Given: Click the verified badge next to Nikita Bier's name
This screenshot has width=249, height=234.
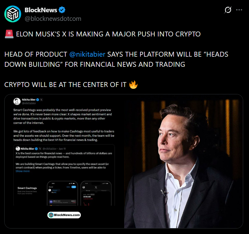Looking at the screenshot, I should [x=38, y=100].
